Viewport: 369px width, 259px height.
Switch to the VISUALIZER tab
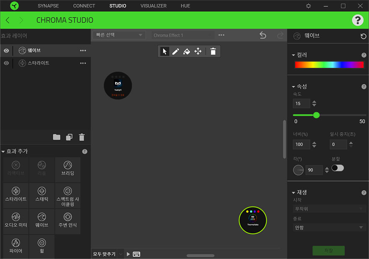[153, 6]
